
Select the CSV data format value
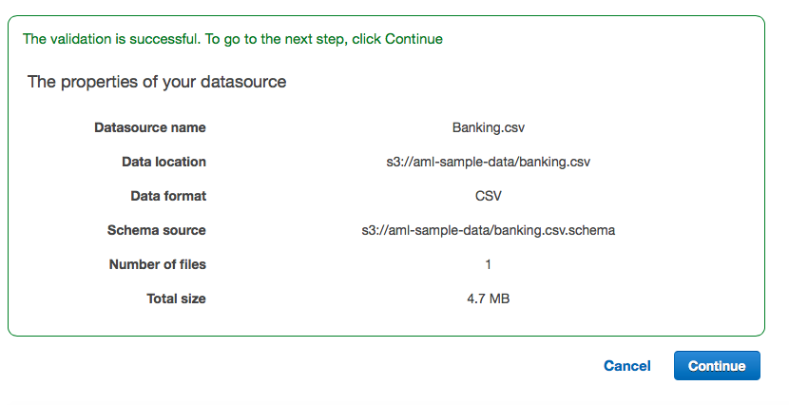pyautogui.click(x=488, y=196)
